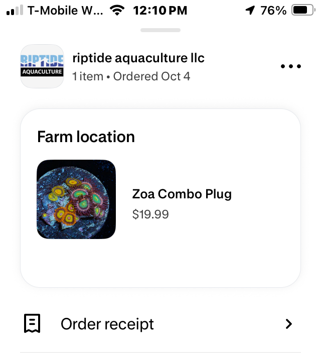Image resolution: width=321 pixels, height=353 pixels.
Task: Tap the 76% battery percentage
Action: pos(274,10)
